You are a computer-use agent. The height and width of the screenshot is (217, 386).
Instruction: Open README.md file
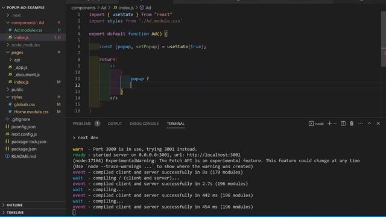pos(24,156)
